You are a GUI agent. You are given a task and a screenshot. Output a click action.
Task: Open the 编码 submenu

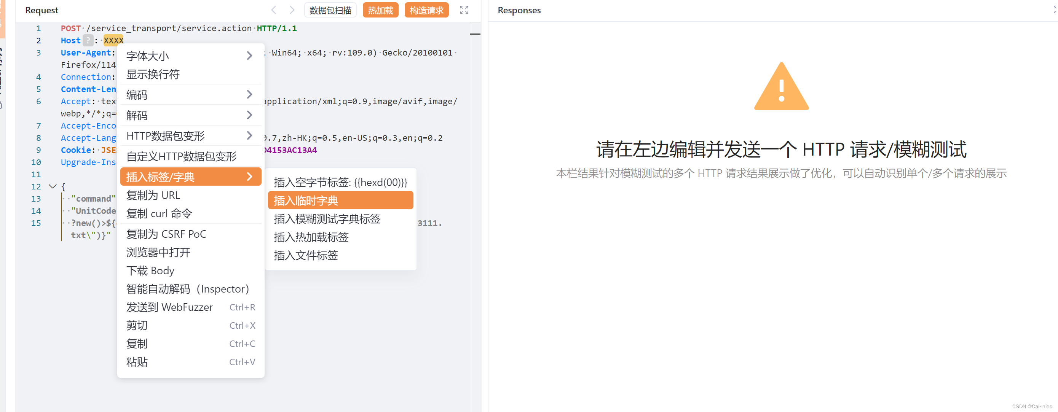(191, 95)
